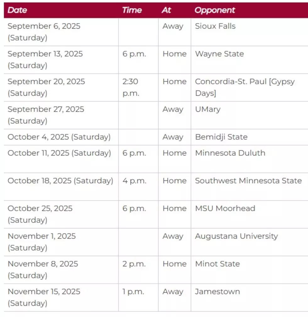Click the 1 p.m. time cell
This screenshot has width=308, height=317.
(x=138, y=298)
